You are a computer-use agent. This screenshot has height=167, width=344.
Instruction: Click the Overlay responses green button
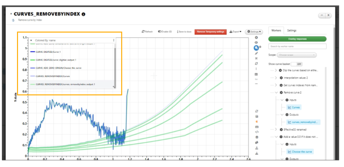pyautogui.click(x=297, y=39)
